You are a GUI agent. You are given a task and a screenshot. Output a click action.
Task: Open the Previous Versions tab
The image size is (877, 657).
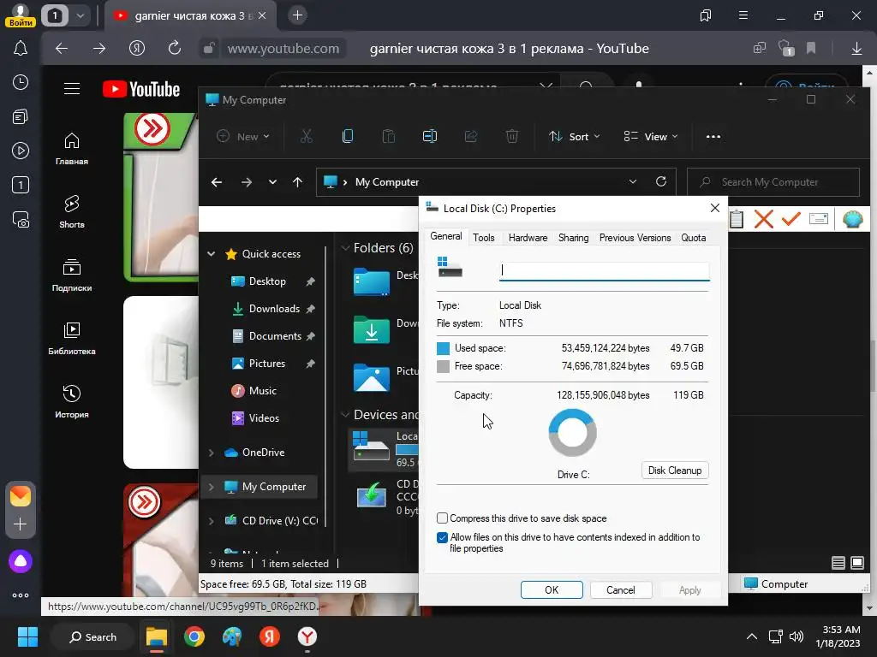tap(635, 238)
